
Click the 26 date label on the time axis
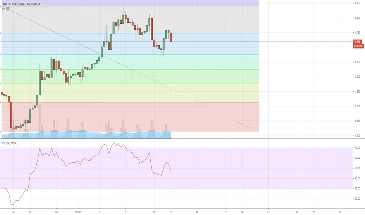coord(13,212)
